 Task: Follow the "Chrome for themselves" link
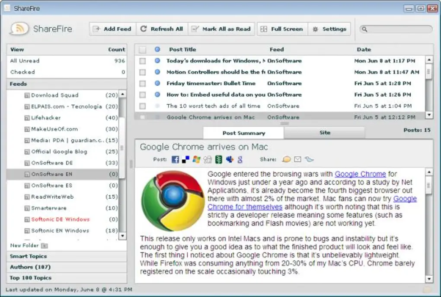[x=245, y=207]
